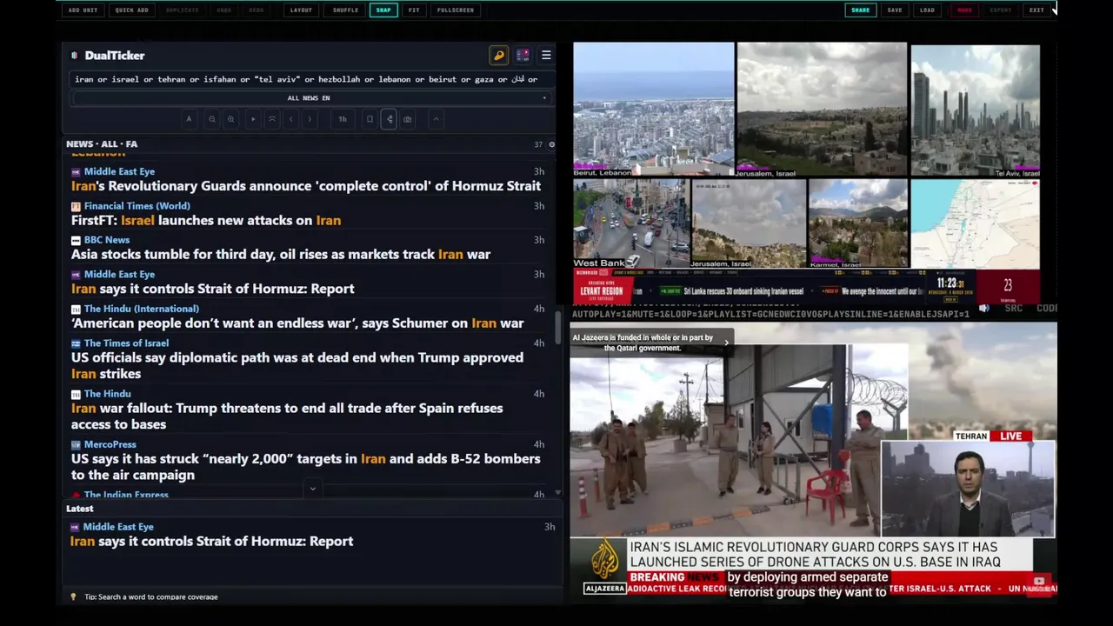
Task: Click the NEWS · ALL · FA panel header
Action: pyautogui.click(x=102, y=144)
